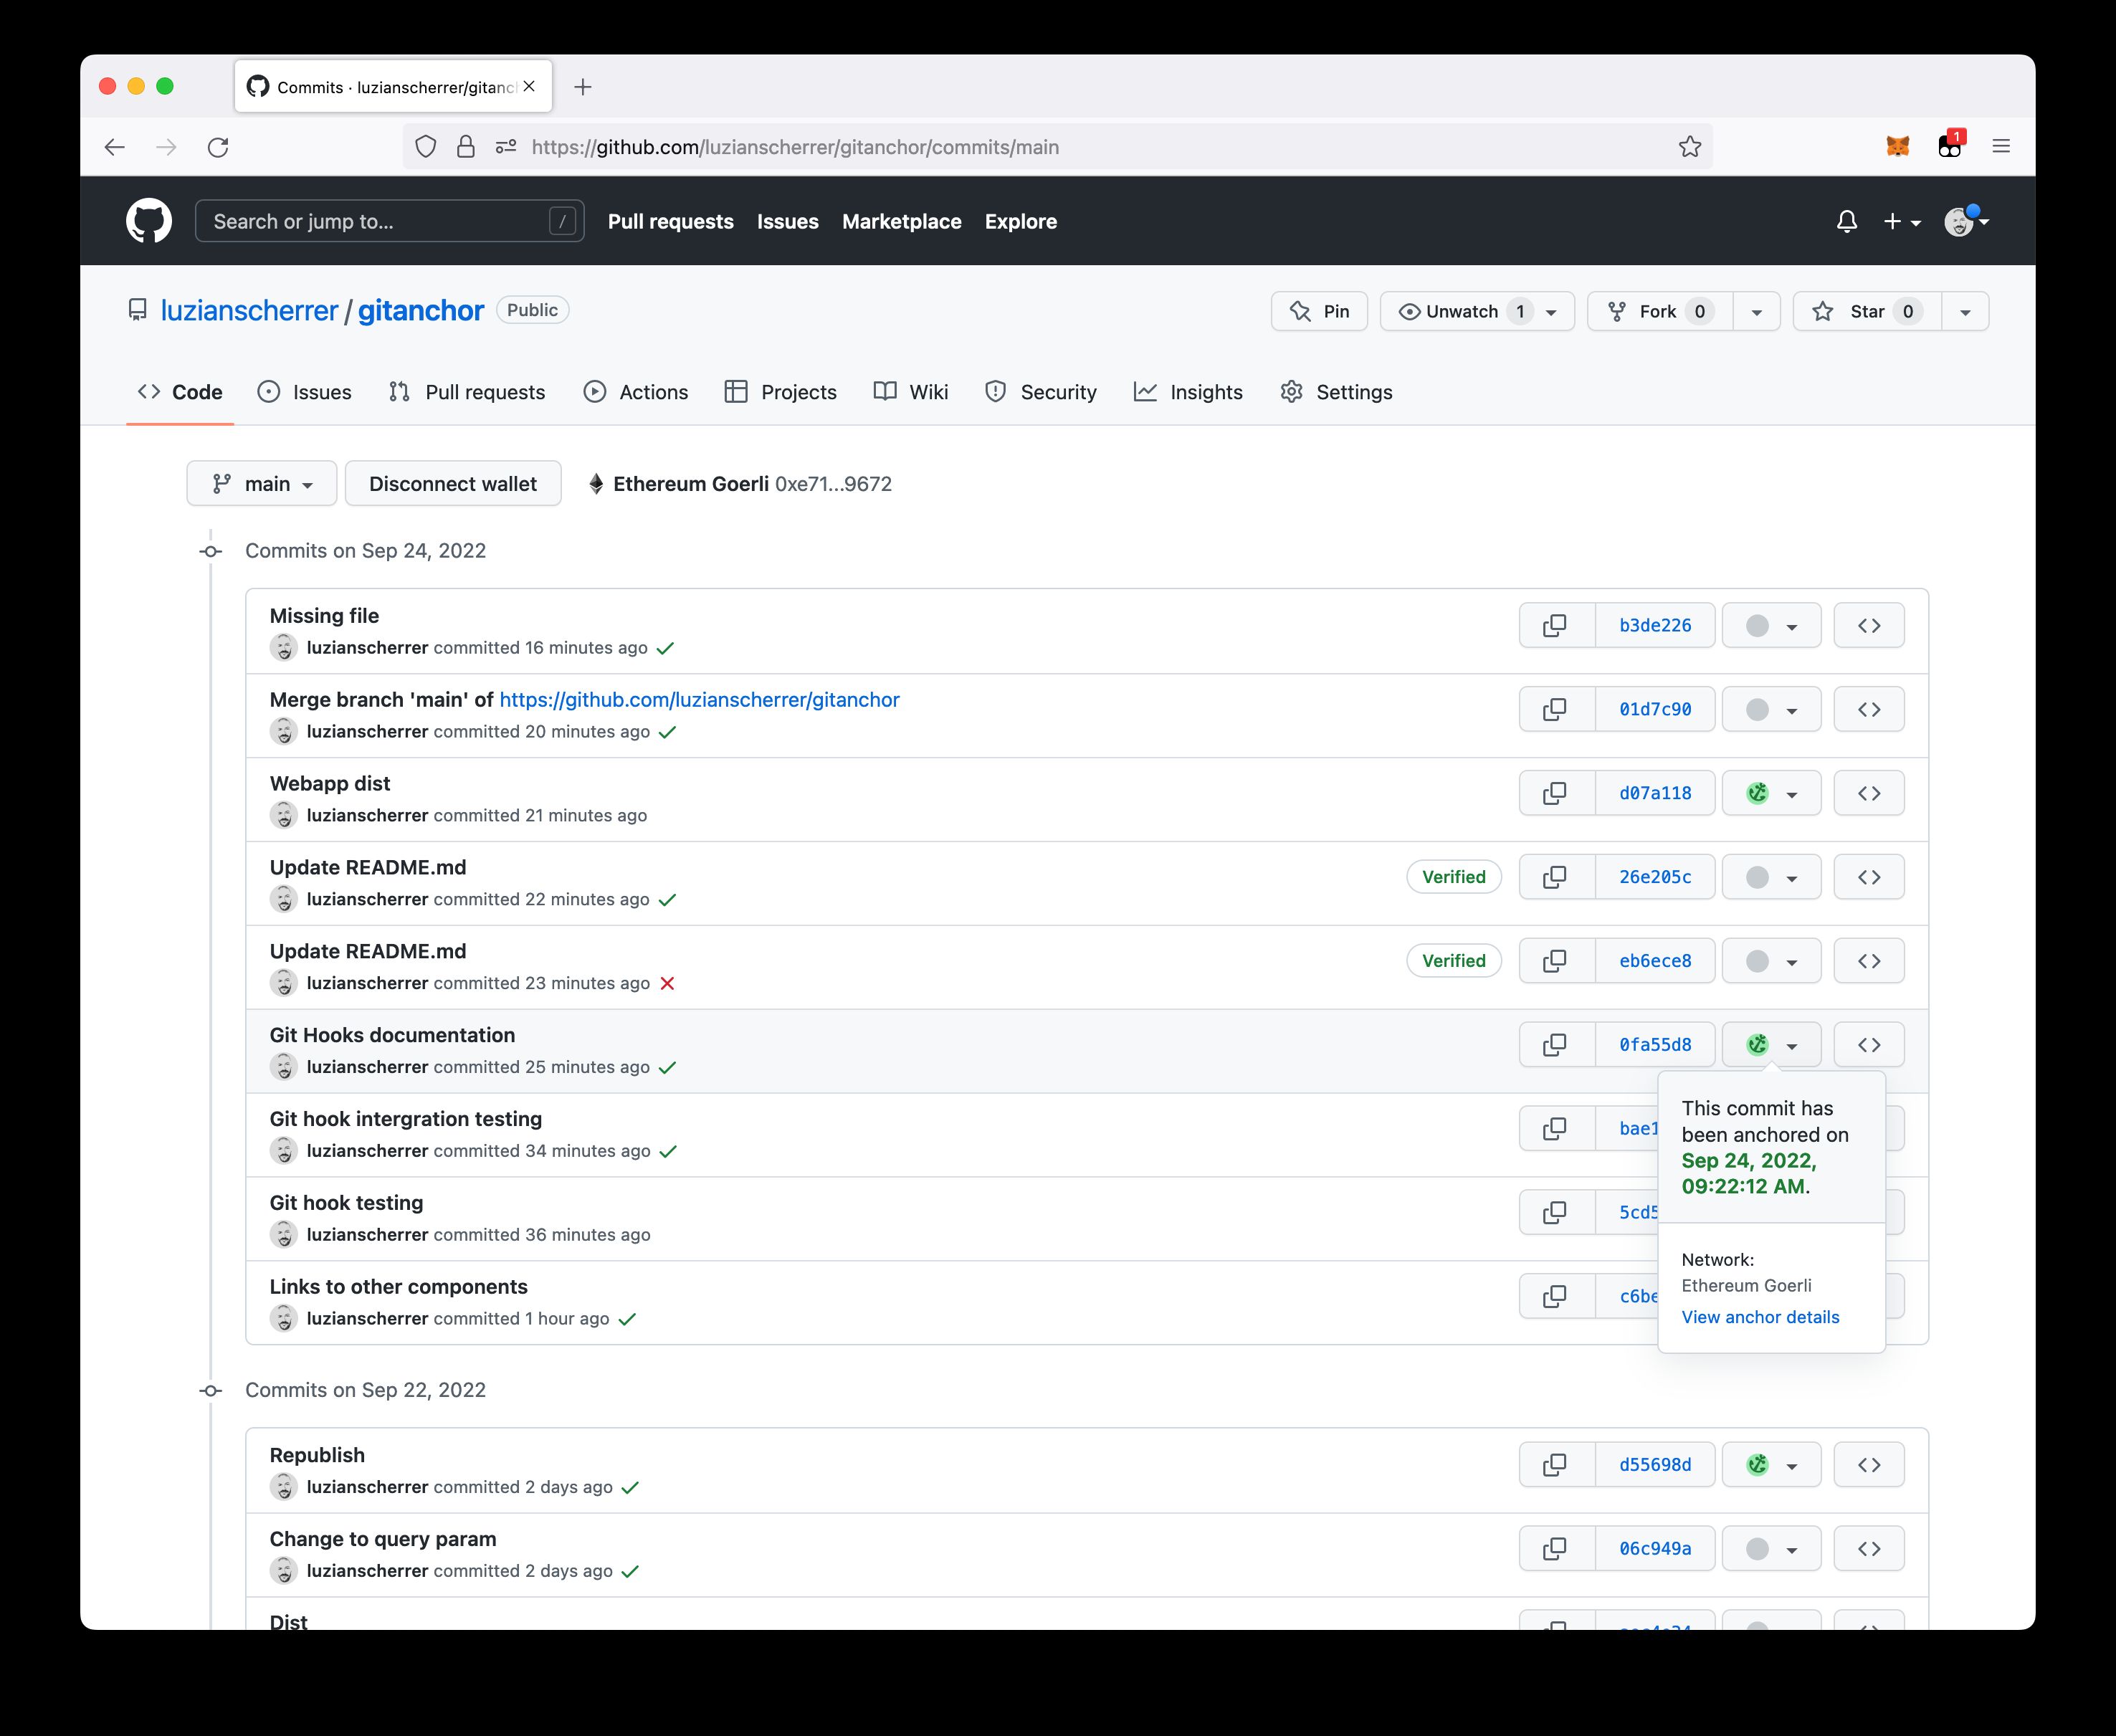Open MetaMask fox extension icon
The width and height of the screenshot is (2116, 1736).
tap(1897, 147)
